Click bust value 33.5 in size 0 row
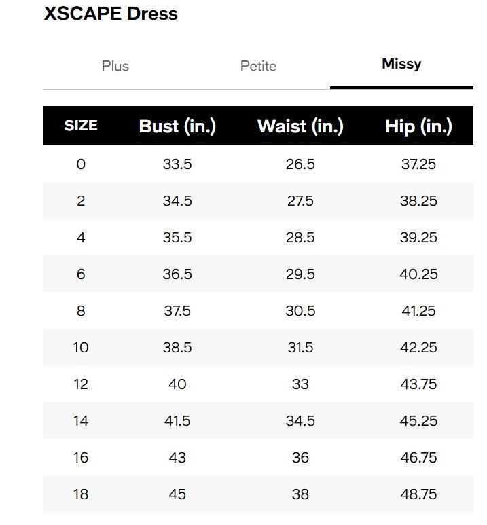Image resolution: width=487 pixels, height=525 pixels. pos(177,164)
